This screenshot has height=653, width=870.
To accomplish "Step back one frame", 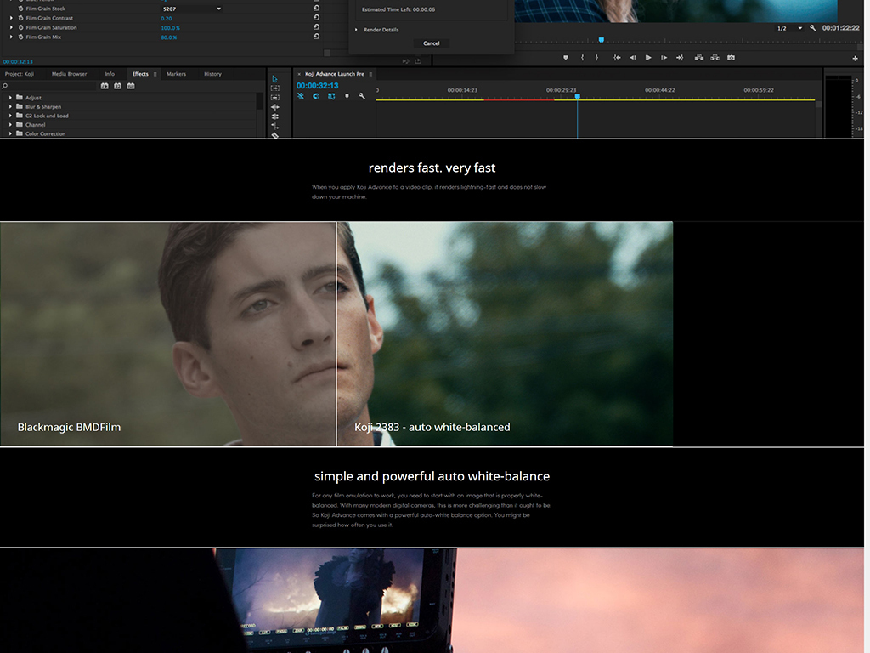I will (632, 58).
